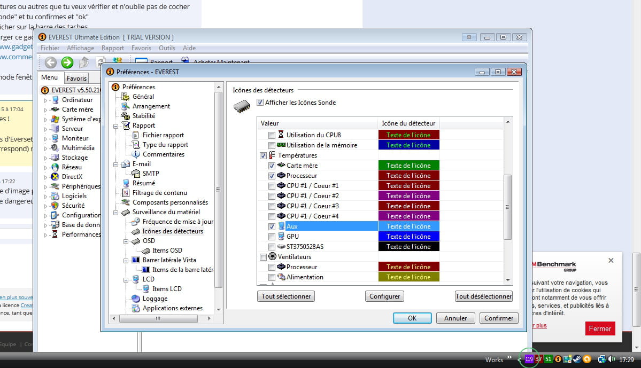Image resolution: width=641 pixels, height=368 pixels.
Task: Open SMTP settings in preferences tree
Action: coord(151,174)
